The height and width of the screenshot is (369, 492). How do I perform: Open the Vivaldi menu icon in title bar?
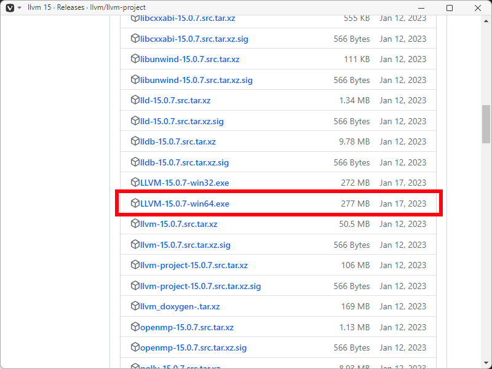tap(10, 7)
